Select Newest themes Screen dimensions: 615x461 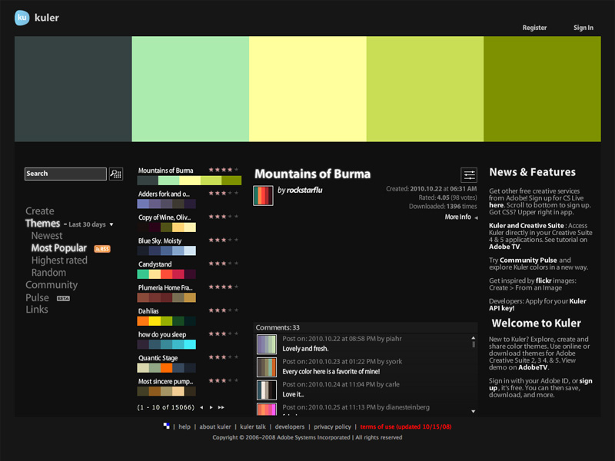(x=47, y=236)
